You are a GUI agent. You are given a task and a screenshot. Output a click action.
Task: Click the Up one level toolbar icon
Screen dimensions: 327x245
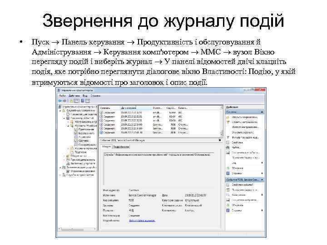[x=71, y=101]
